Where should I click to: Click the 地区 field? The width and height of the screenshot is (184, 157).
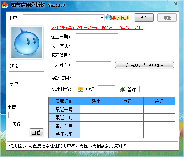pos(26,93)
